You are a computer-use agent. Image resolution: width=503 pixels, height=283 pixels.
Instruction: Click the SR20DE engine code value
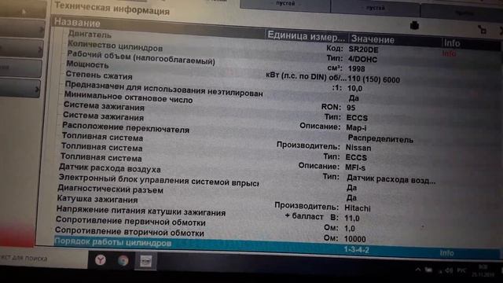pos(363,50)
